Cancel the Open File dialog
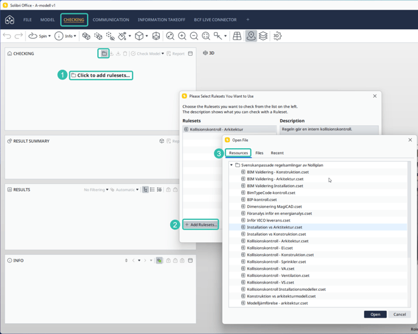The image size is (418, 334). pyautogui.click(x=399, y=315)
